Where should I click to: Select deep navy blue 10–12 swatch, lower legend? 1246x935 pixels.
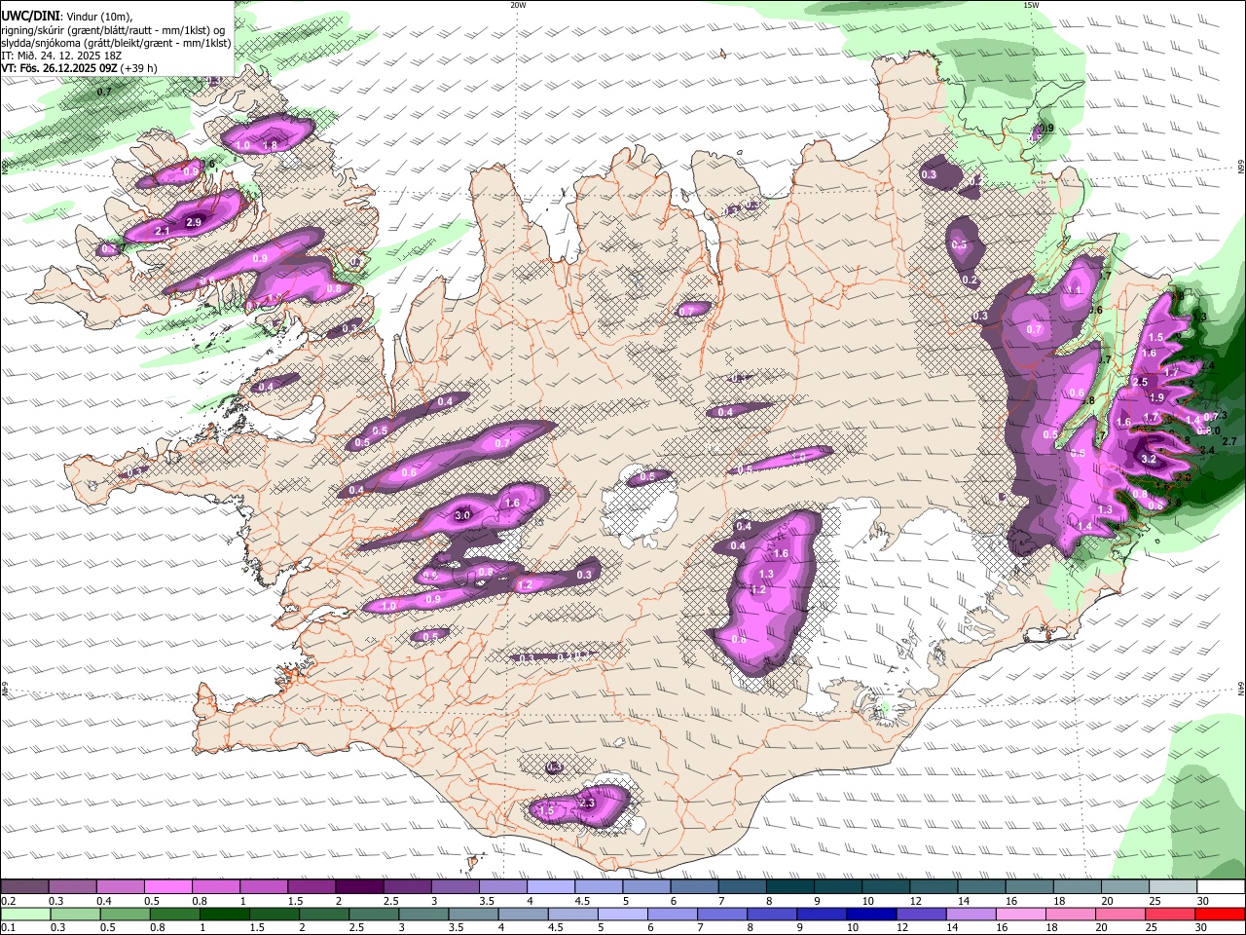(870, 915)
